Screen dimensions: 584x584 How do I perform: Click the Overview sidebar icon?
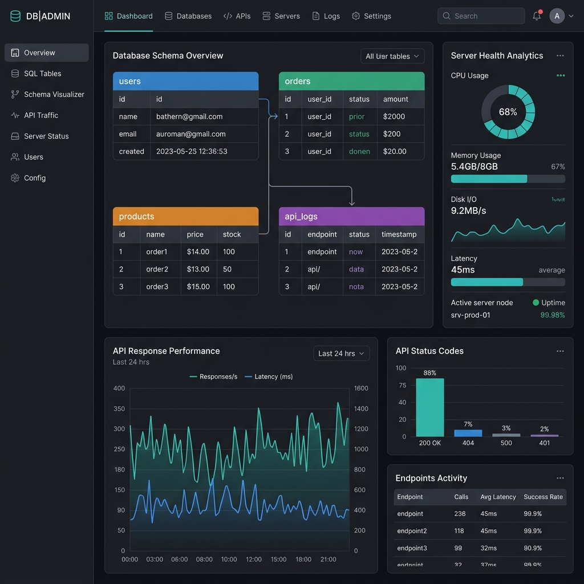[15, 53]
